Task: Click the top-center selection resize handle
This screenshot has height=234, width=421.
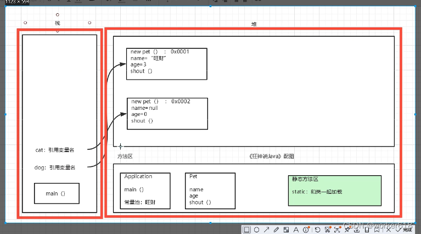Action: 210,6
